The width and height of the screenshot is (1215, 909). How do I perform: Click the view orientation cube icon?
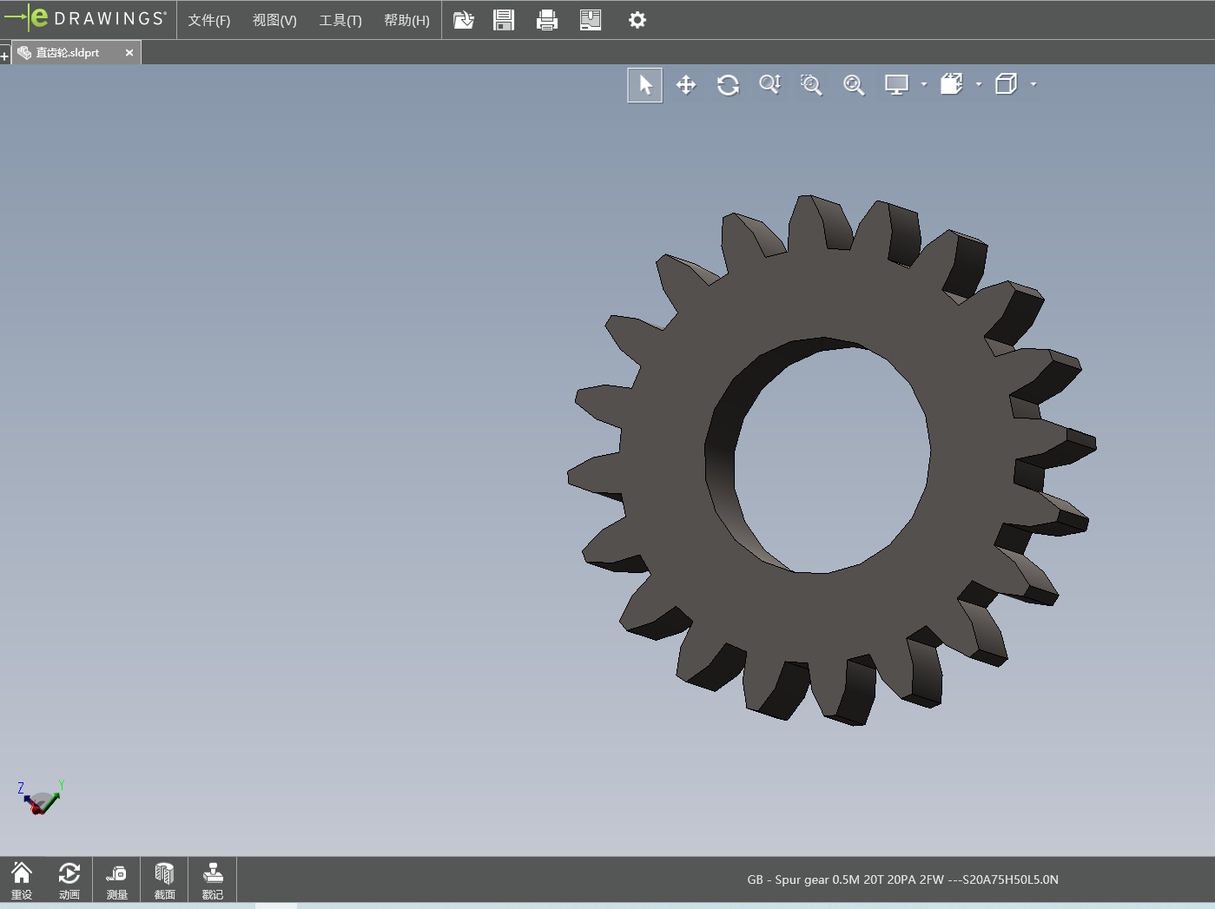(952, 84)
